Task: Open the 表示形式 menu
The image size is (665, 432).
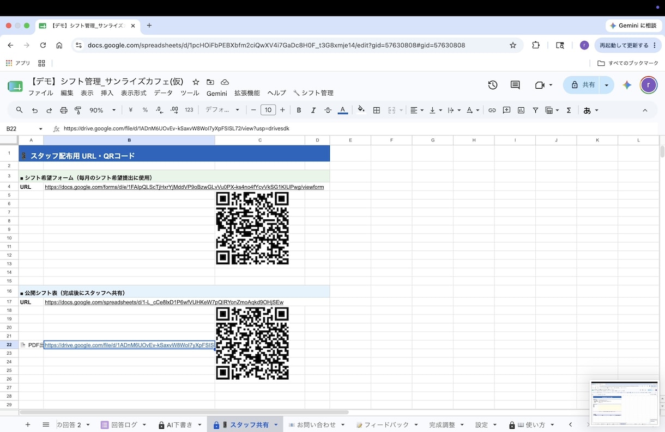Action: click(x=134, y=93)
